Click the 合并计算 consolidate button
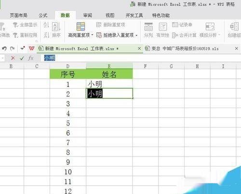Image resolution: width=241 pixels, height=194 pixels. click(184, 35)
